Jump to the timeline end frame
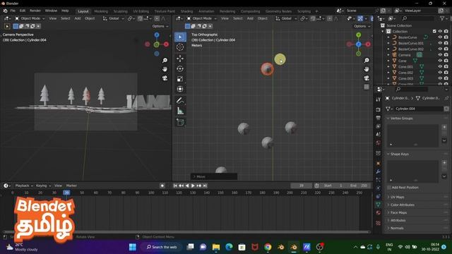452x254 pixels. pos(205,186)
